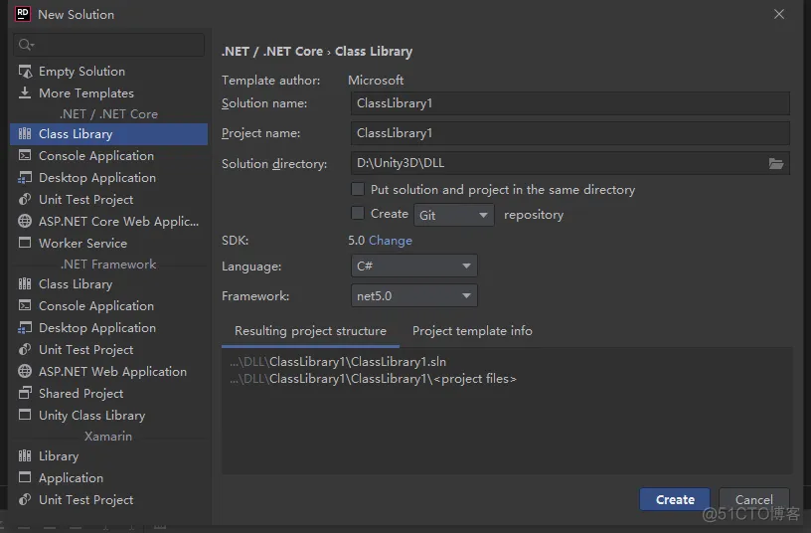
Task: Open the Git repository type dropdown
Action: pyautogui.click(x=453, y=215)
